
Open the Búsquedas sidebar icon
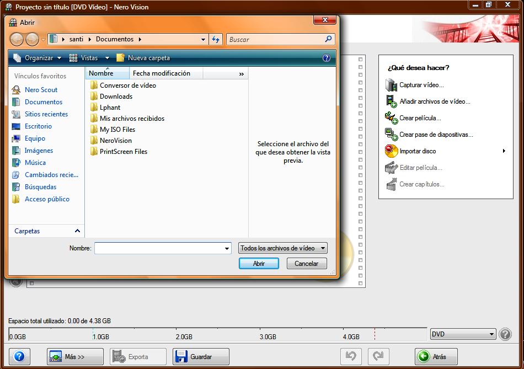pos(15,187)
